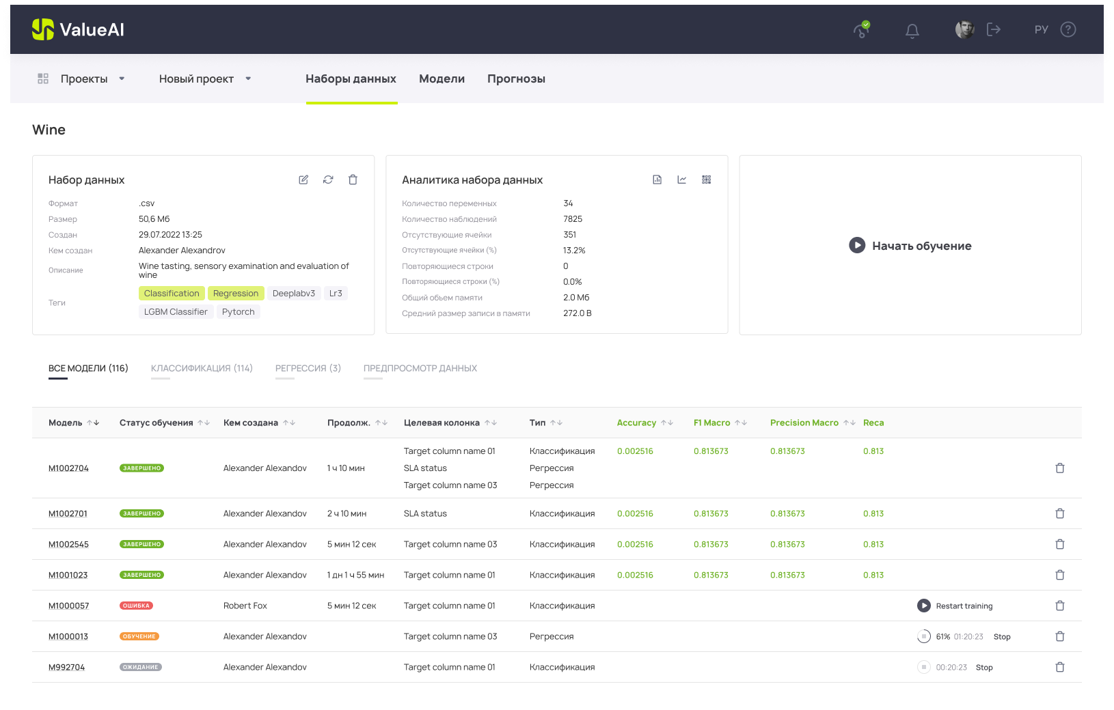Open the help question mark icon

1068,29
